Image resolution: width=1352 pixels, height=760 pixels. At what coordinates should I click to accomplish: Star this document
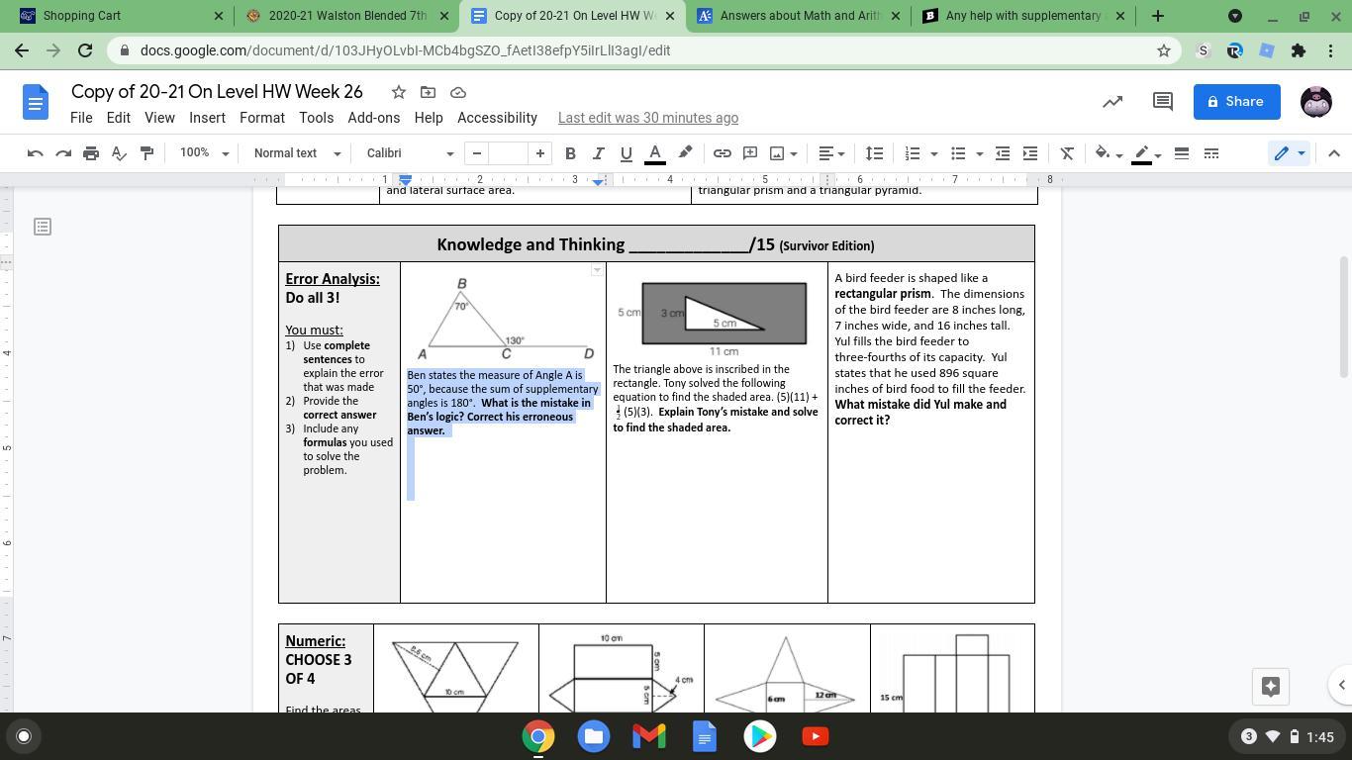pyautogui.click(x=398, y=92)
